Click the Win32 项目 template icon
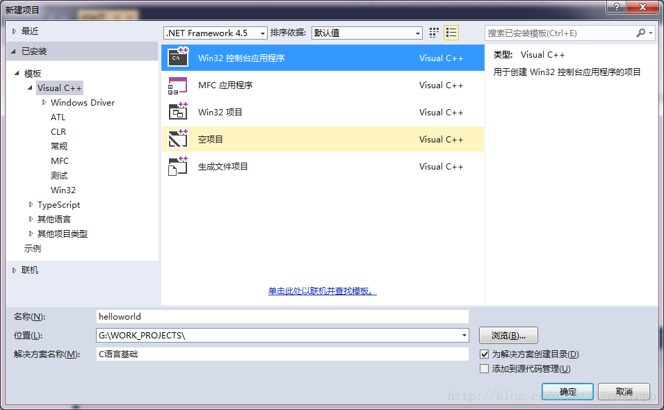The height and width of the screenshot is (410, 664). 178,112
